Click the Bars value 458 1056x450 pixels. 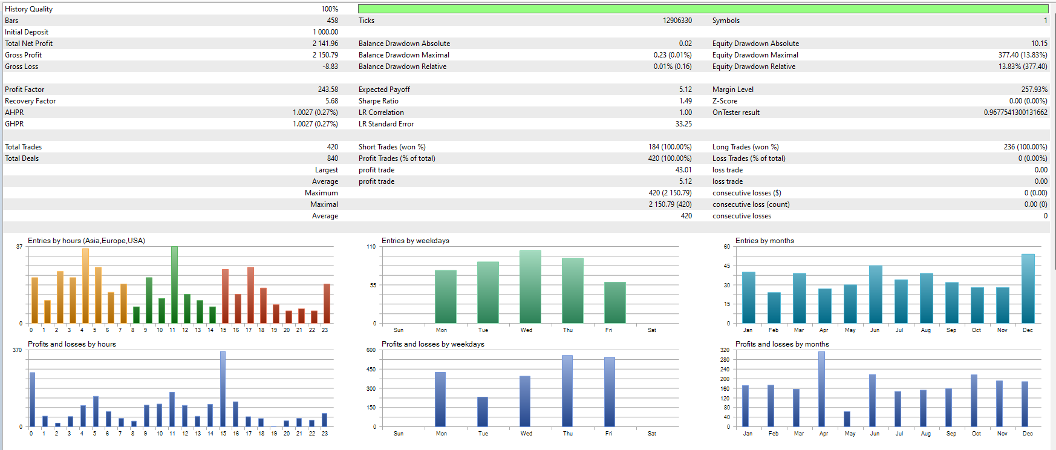click(x=333, y=21)
